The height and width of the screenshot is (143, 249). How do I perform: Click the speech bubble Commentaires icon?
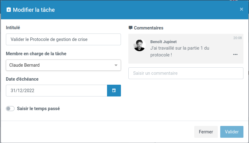click(x=131, y=28)
